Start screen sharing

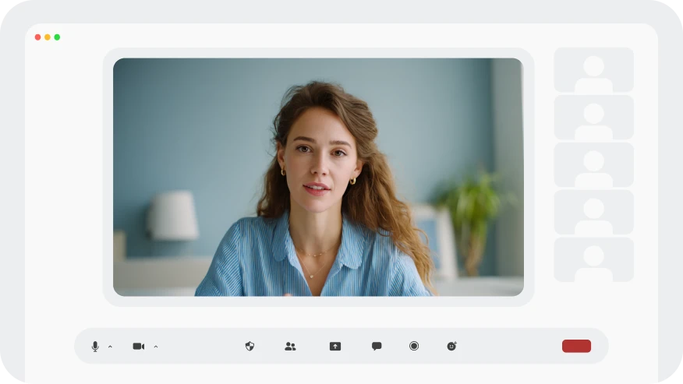point(335,347)
